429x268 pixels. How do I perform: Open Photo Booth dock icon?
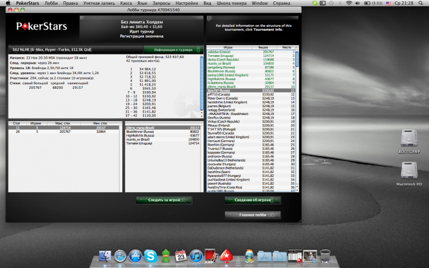(211, 256)
